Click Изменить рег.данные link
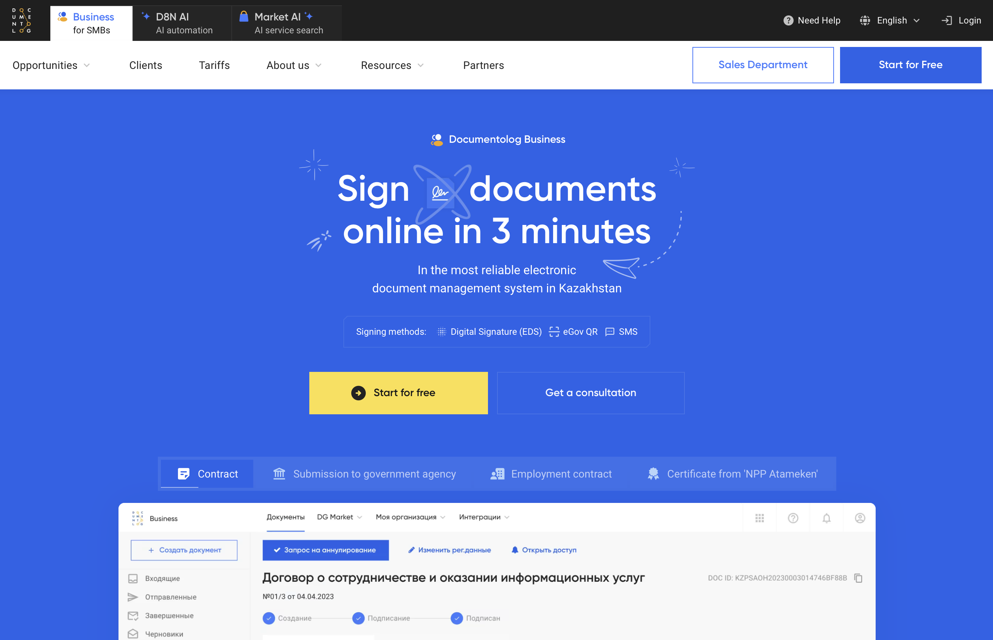The width and height of the screenshot is (993, 640). [449, 550]
